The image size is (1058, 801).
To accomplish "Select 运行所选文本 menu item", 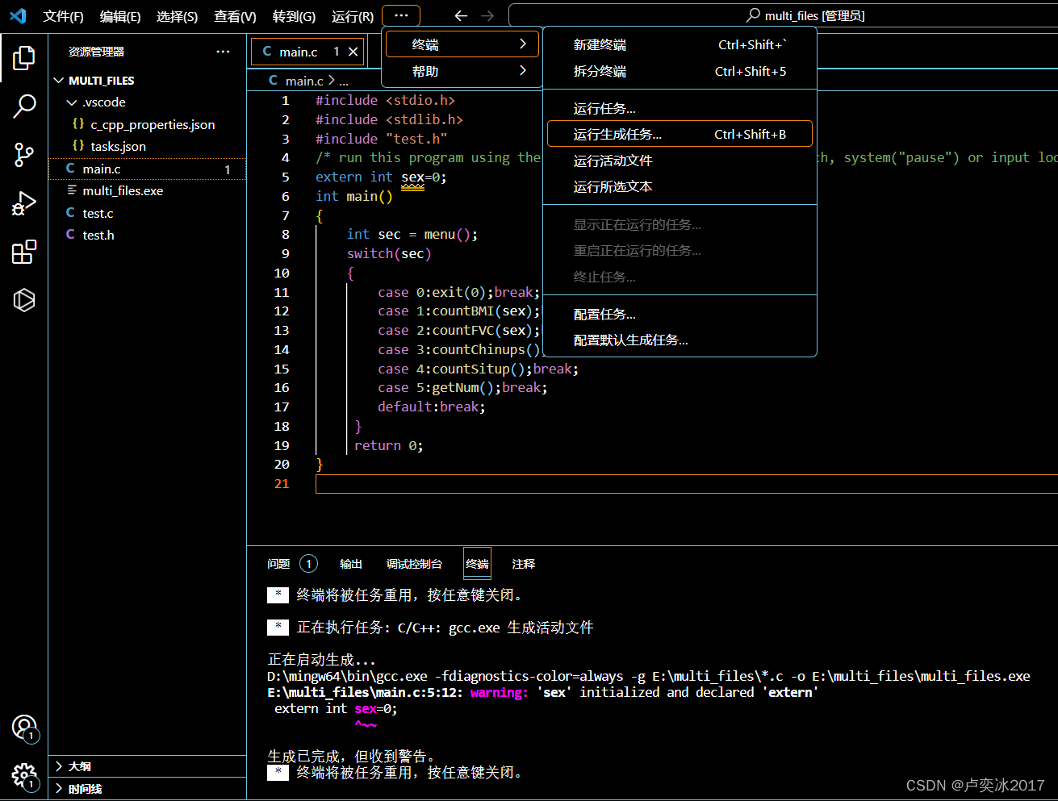I will pos(680,186).
